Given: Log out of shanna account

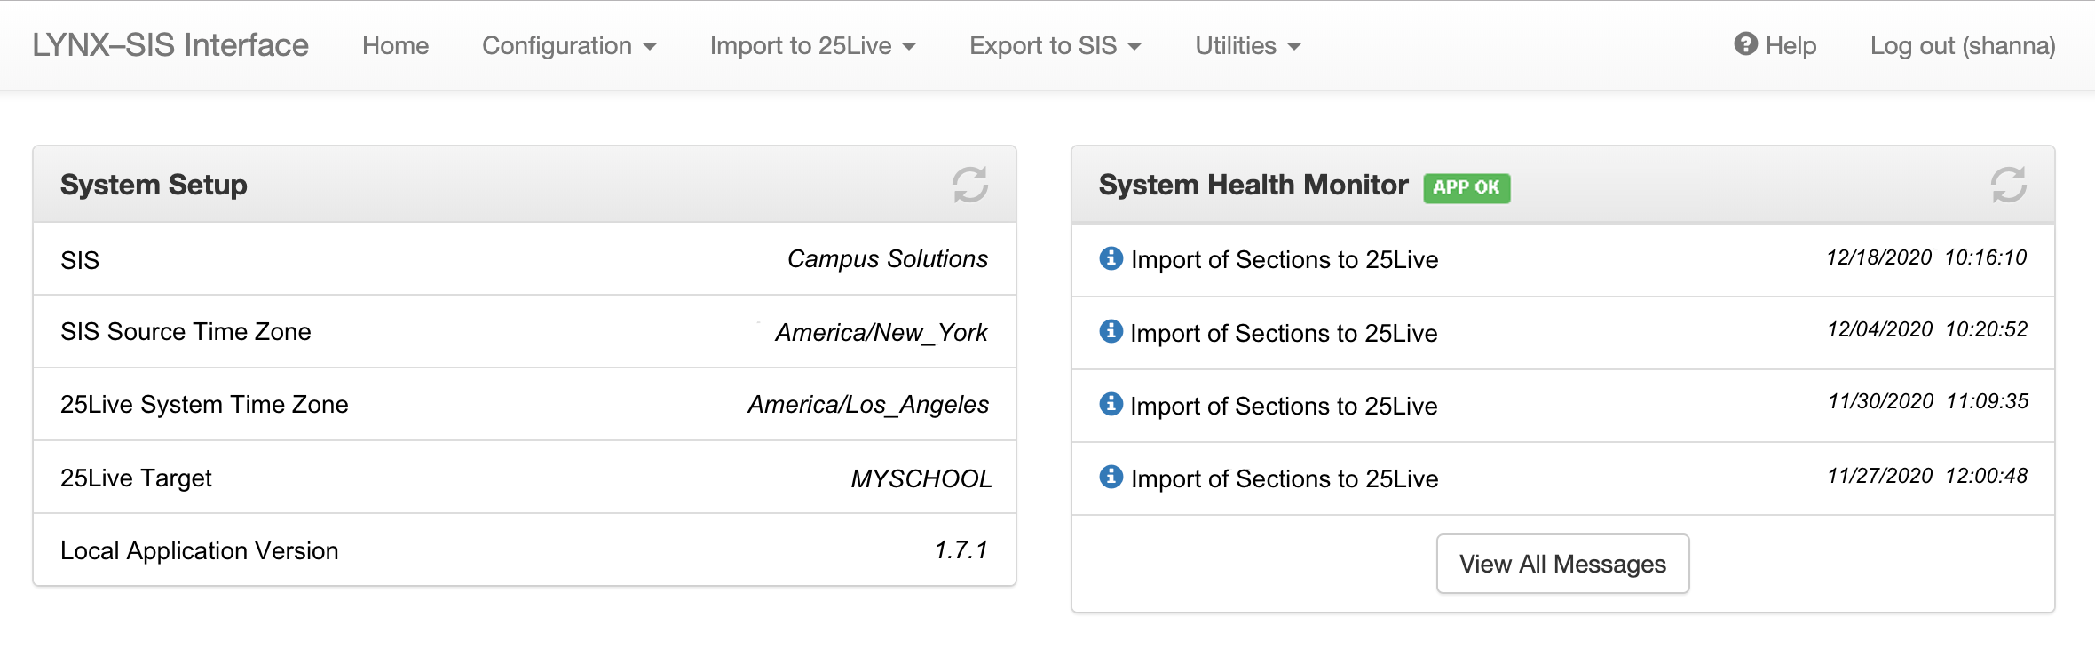Looking at the screenshot, I should (x=1963, y=45).
